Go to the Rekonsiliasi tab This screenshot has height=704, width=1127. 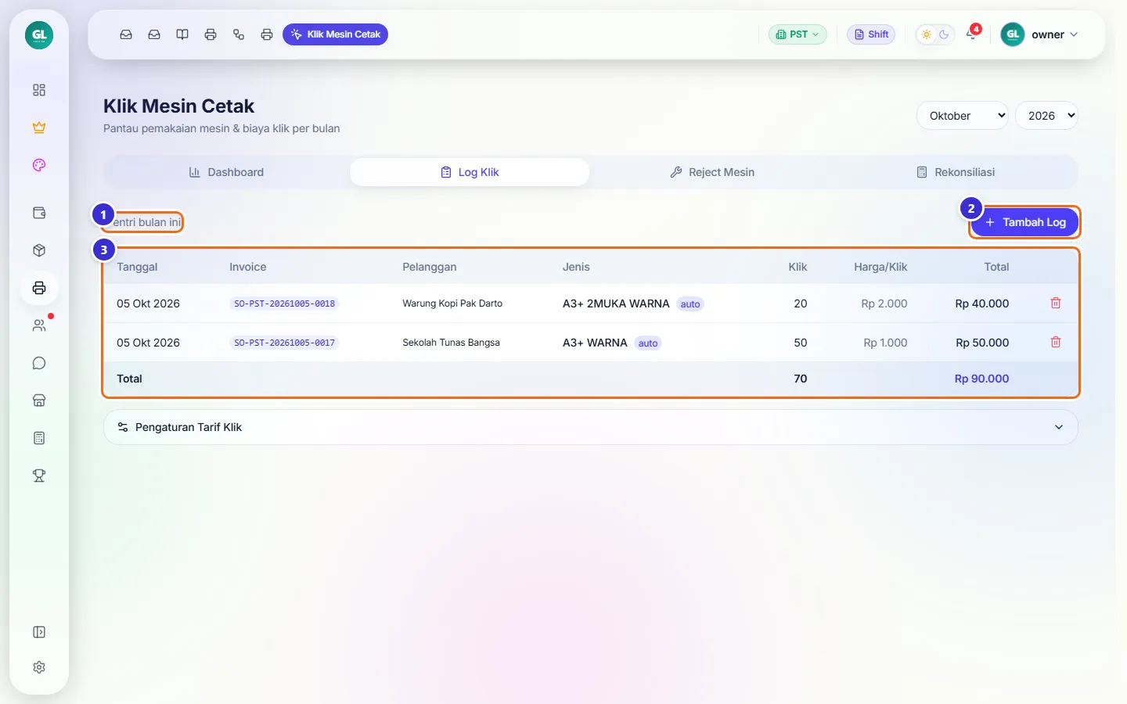(x=956, y=172)
